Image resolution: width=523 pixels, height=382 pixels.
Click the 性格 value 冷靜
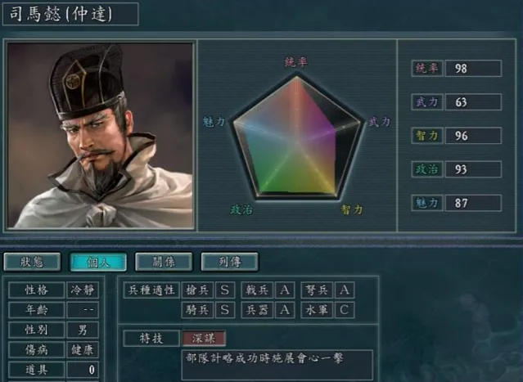click(x=83, y=290)
